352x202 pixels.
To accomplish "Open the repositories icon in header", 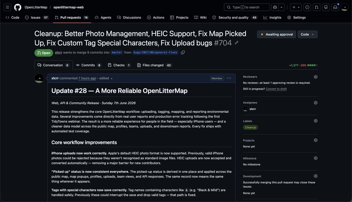I will coord(326,7).
